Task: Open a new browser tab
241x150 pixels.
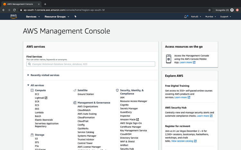Action: 45,4
